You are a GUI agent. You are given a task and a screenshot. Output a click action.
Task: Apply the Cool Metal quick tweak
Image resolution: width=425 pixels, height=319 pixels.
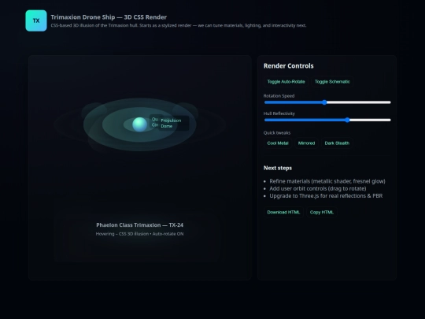click(278, 143)
